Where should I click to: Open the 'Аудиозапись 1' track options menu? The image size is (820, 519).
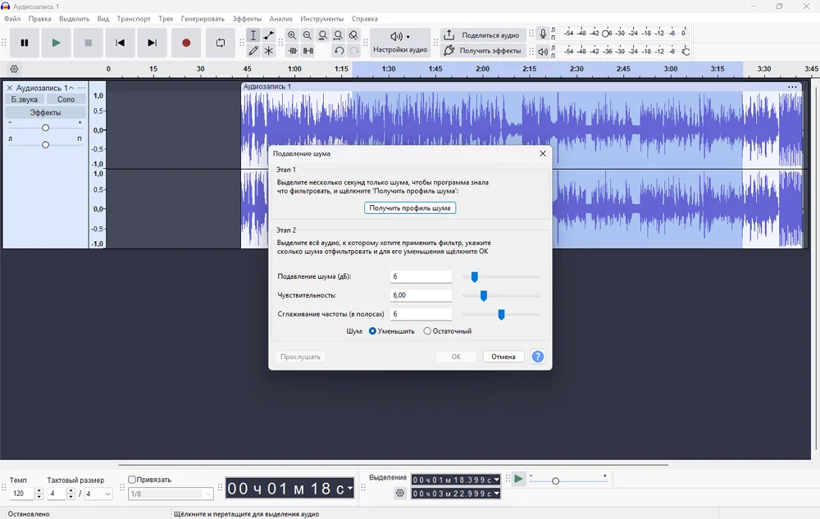[81, 88]
